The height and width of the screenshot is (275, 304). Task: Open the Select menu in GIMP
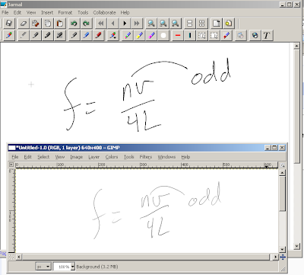pos(43,157)
